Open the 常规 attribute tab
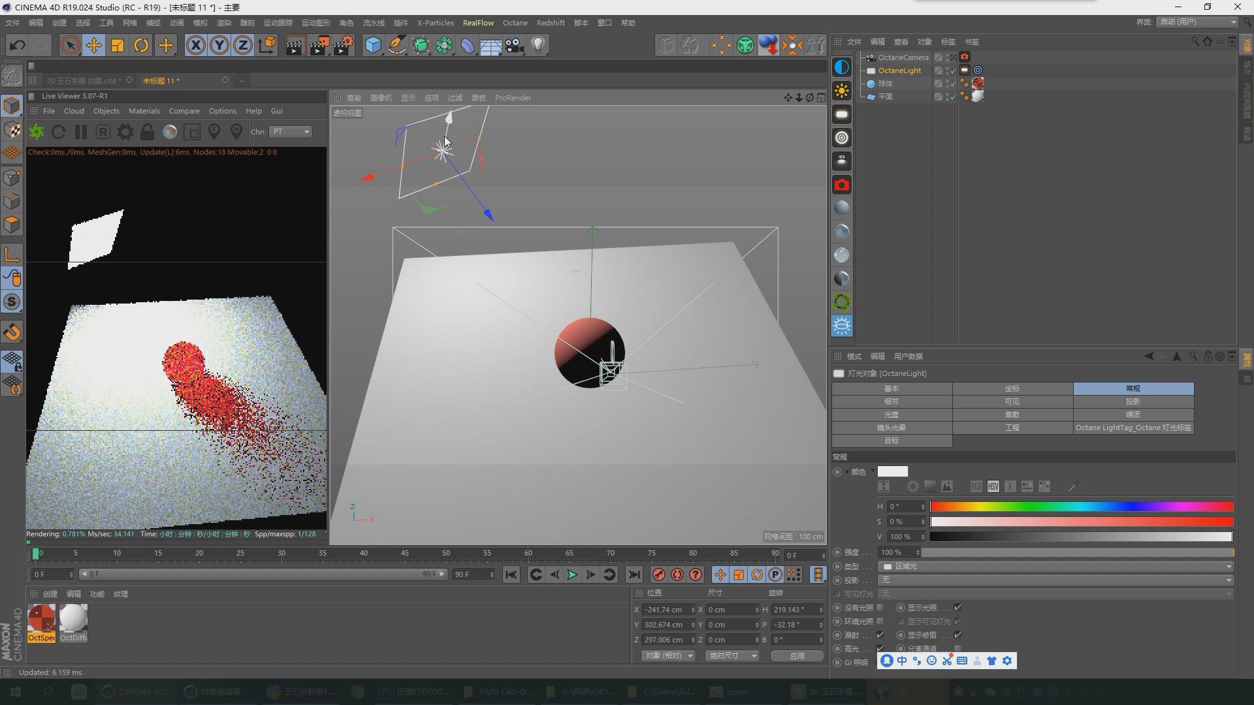 [x=1133, y=388]
